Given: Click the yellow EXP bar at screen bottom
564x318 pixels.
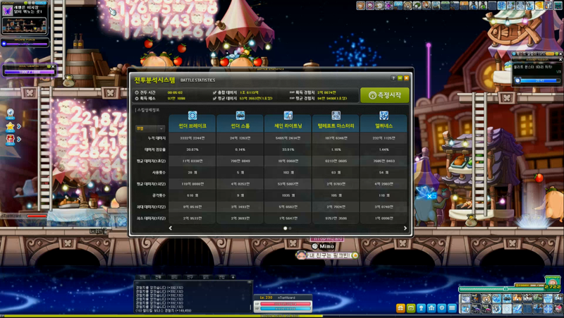Looking at the screenshot, I should coord(162,316).
